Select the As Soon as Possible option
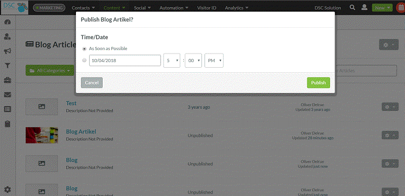This screenshot has height=196, width=405. [84, 48]
